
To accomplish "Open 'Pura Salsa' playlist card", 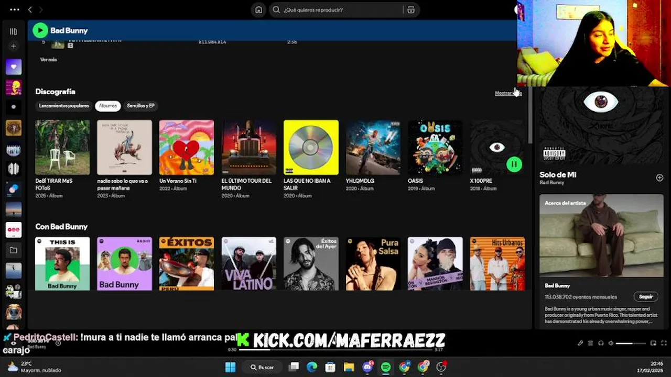I will pyautogui.click(x=373, y=263).
